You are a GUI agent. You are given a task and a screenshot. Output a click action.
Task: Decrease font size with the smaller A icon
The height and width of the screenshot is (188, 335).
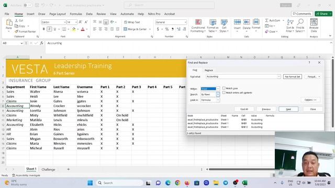tap(86, 22)
